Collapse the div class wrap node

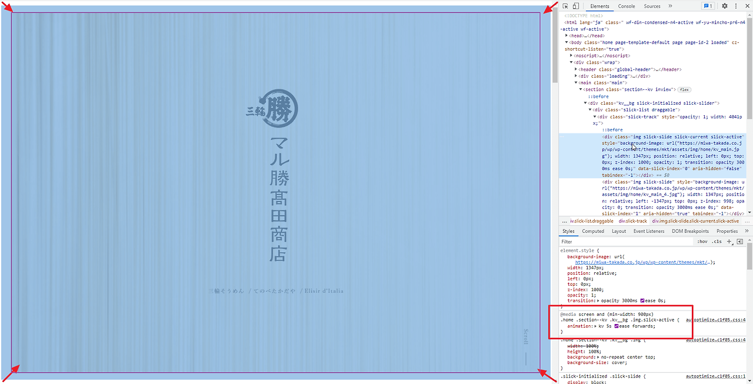572,62
